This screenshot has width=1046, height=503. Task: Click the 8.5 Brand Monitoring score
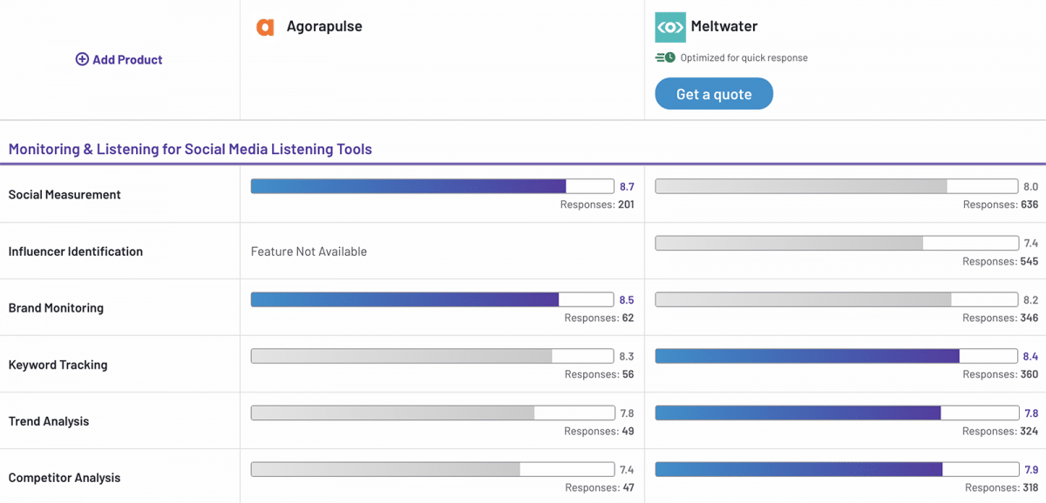pyautogui.click(x=627, y=299)
